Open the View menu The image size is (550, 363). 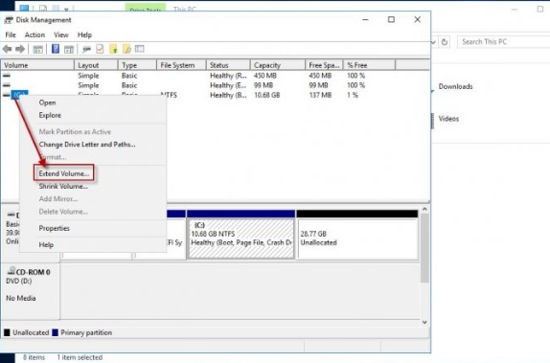point(61,34)
